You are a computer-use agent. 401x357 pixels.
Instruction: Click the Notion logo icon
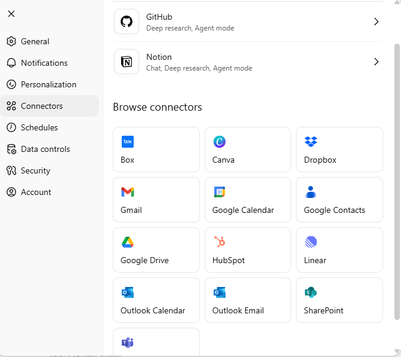point(127,62)
